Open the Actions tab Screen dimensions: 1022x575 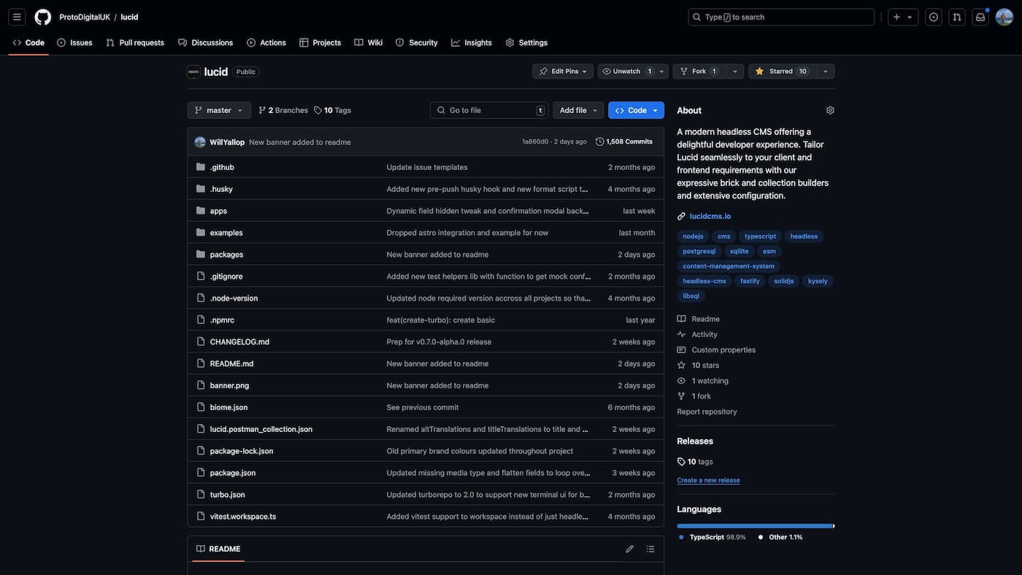click(266, 42)
